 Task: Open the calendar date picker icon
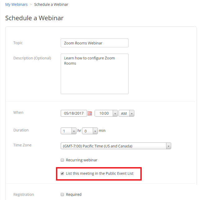coord(90,113)
